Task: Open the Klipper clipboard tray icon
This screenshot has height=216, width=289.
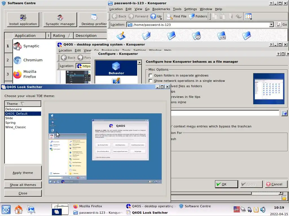Action: (256, 209)
